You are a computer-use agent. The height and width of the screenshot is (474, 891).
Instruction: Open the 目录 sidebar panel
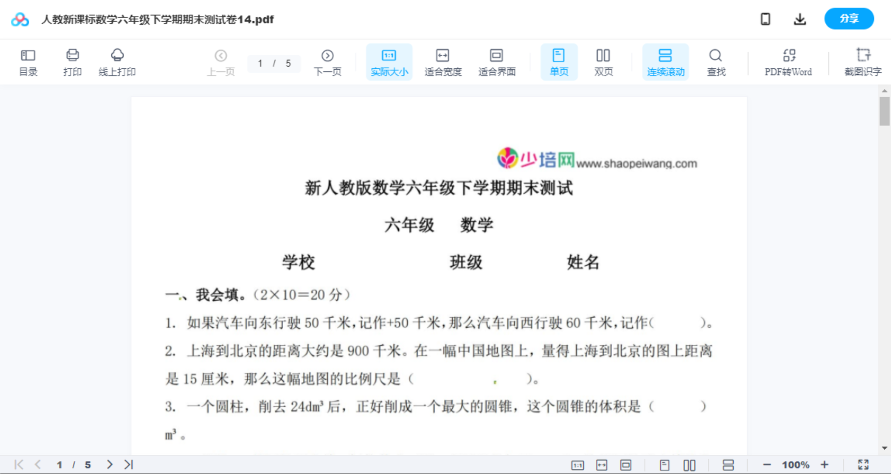28,62
